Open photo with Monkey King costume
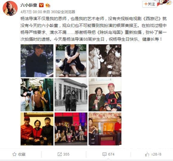The width and height of the screenshot is (173, 161). click(x=37, y=95)
